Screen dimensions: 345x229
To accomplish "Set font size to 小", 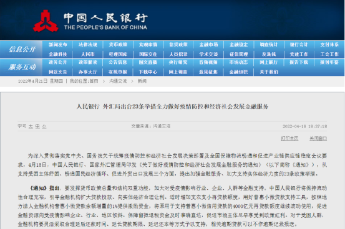I will tap(44, 126).
